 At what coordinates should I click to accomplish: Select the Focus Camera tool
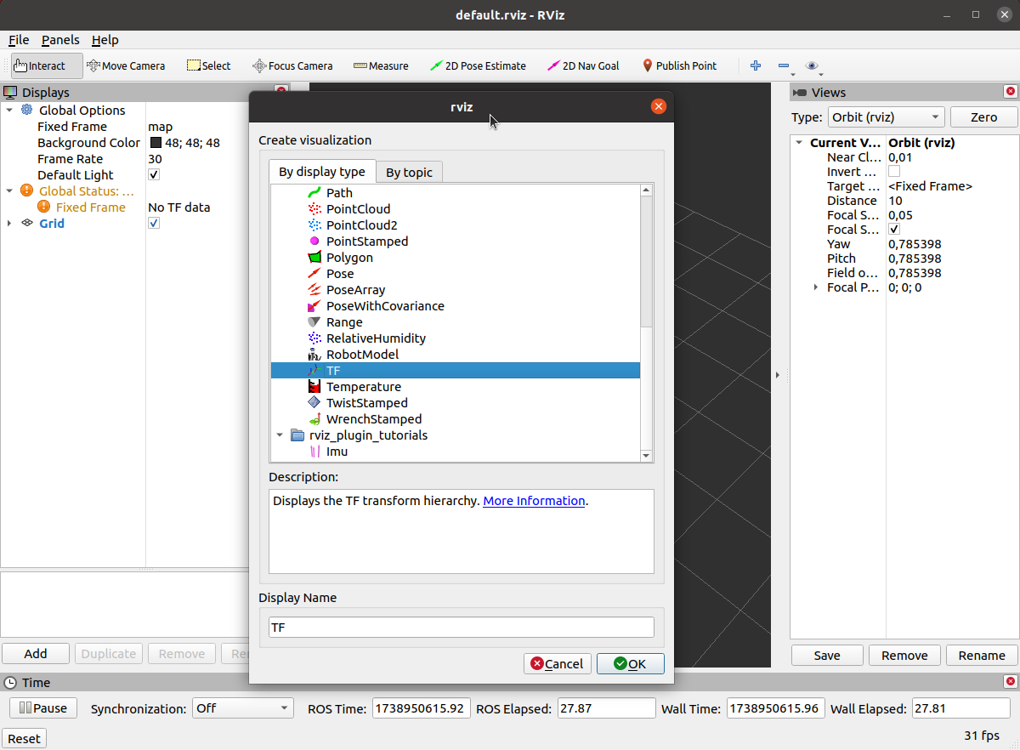click(x=292, y=65)
